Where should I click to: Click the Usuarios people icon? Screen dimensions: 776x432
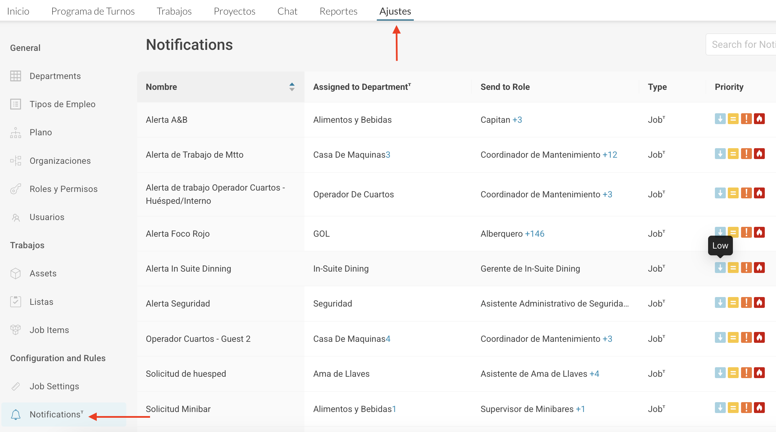click(x=16, y=217)
